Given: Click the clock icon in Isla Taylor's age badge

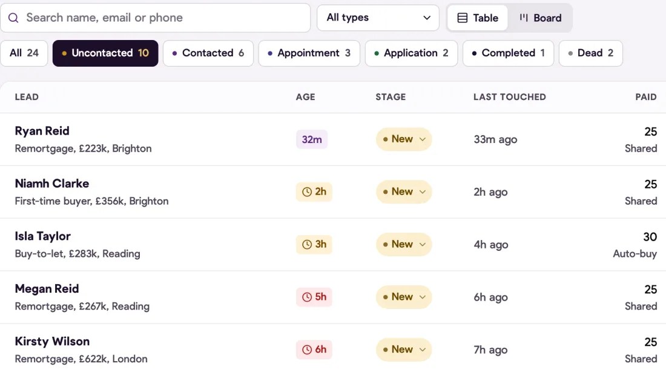Looking at the screenshot, I should click(x=307, y=244).
